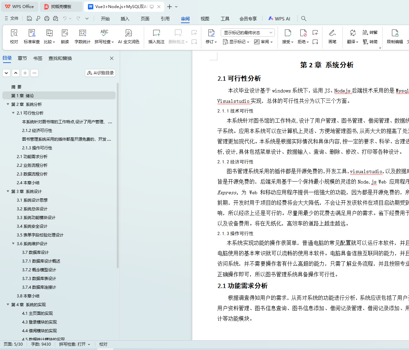Click the print preview icon

pos(56,19)
